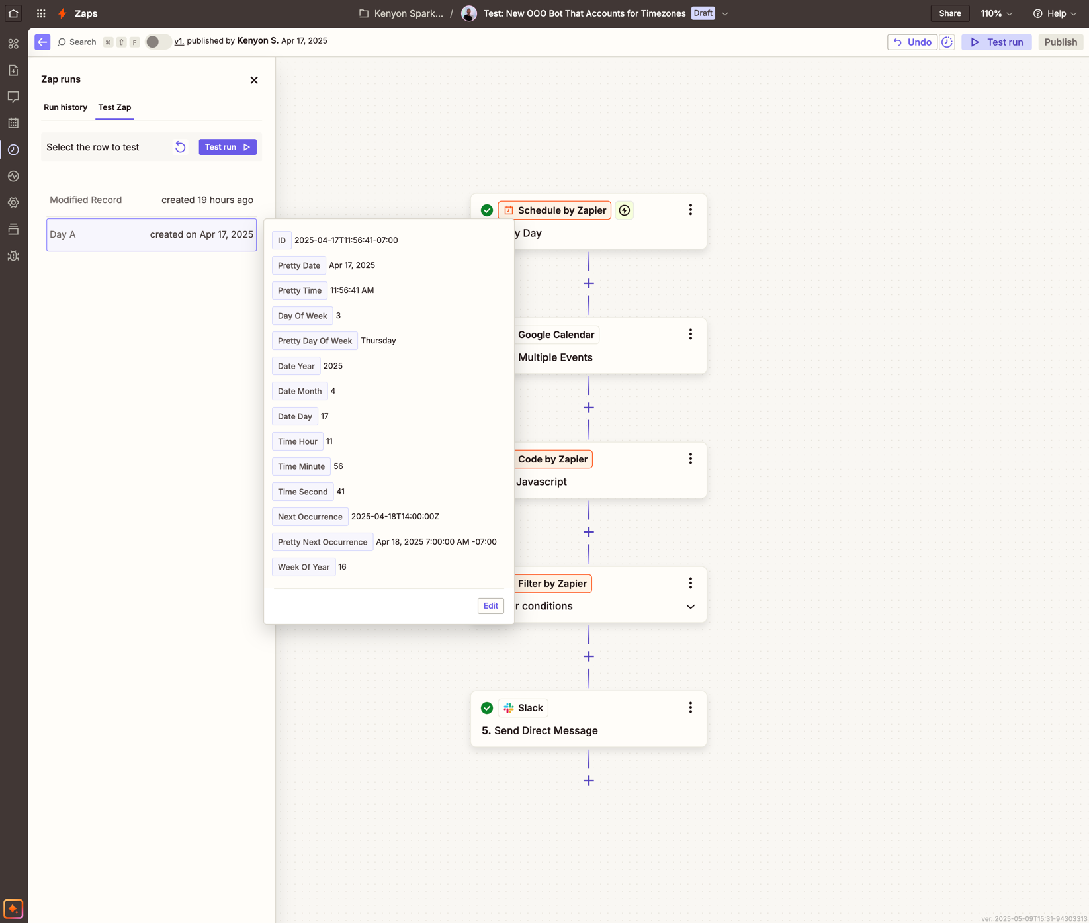
Task: Click the Zap title text in header
Action: (x=584, y=13)
